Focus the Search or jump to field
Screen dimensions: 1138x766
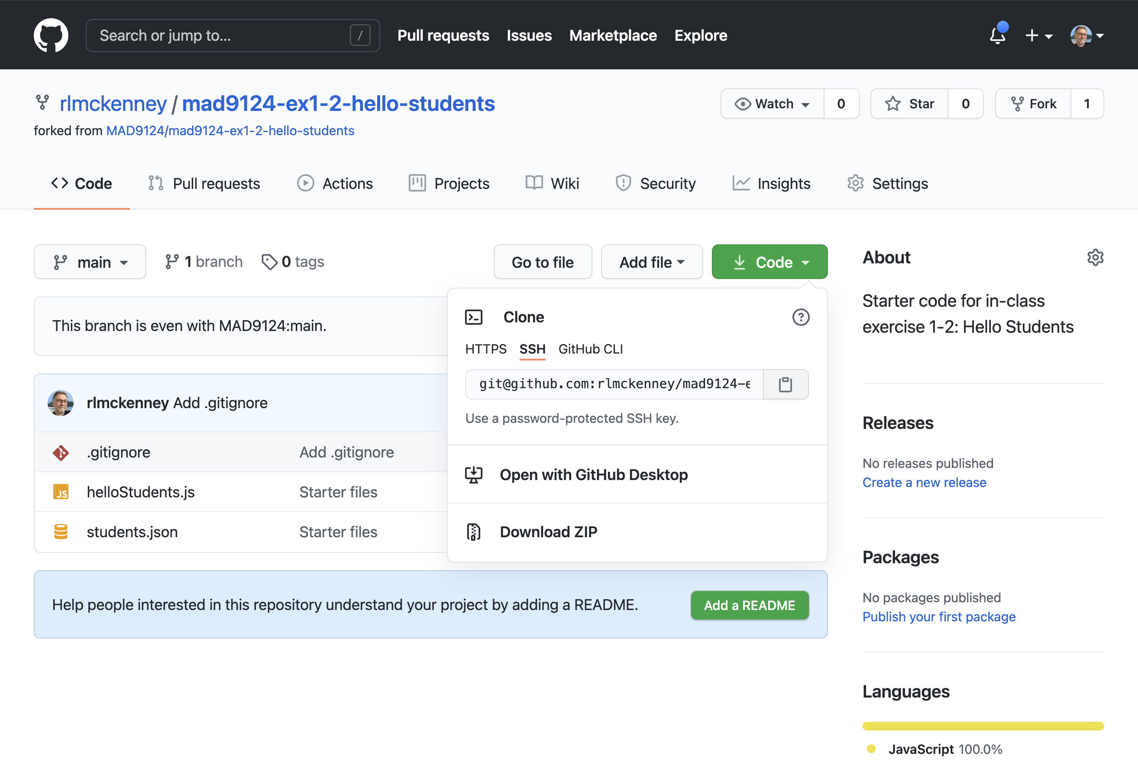233,35
